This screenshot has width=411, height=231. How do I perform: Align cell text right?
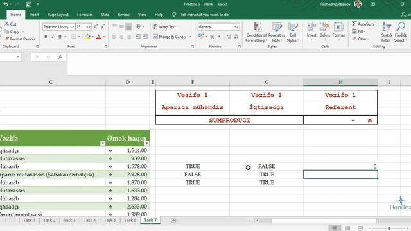(128, 37)
